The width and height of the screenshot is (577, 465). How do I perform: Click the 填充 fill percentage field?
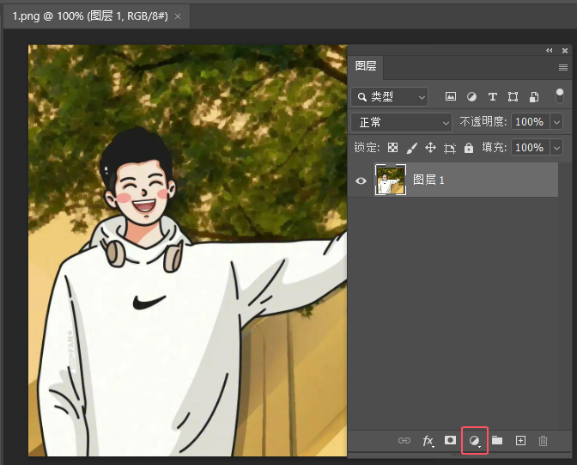coord(529,148)
